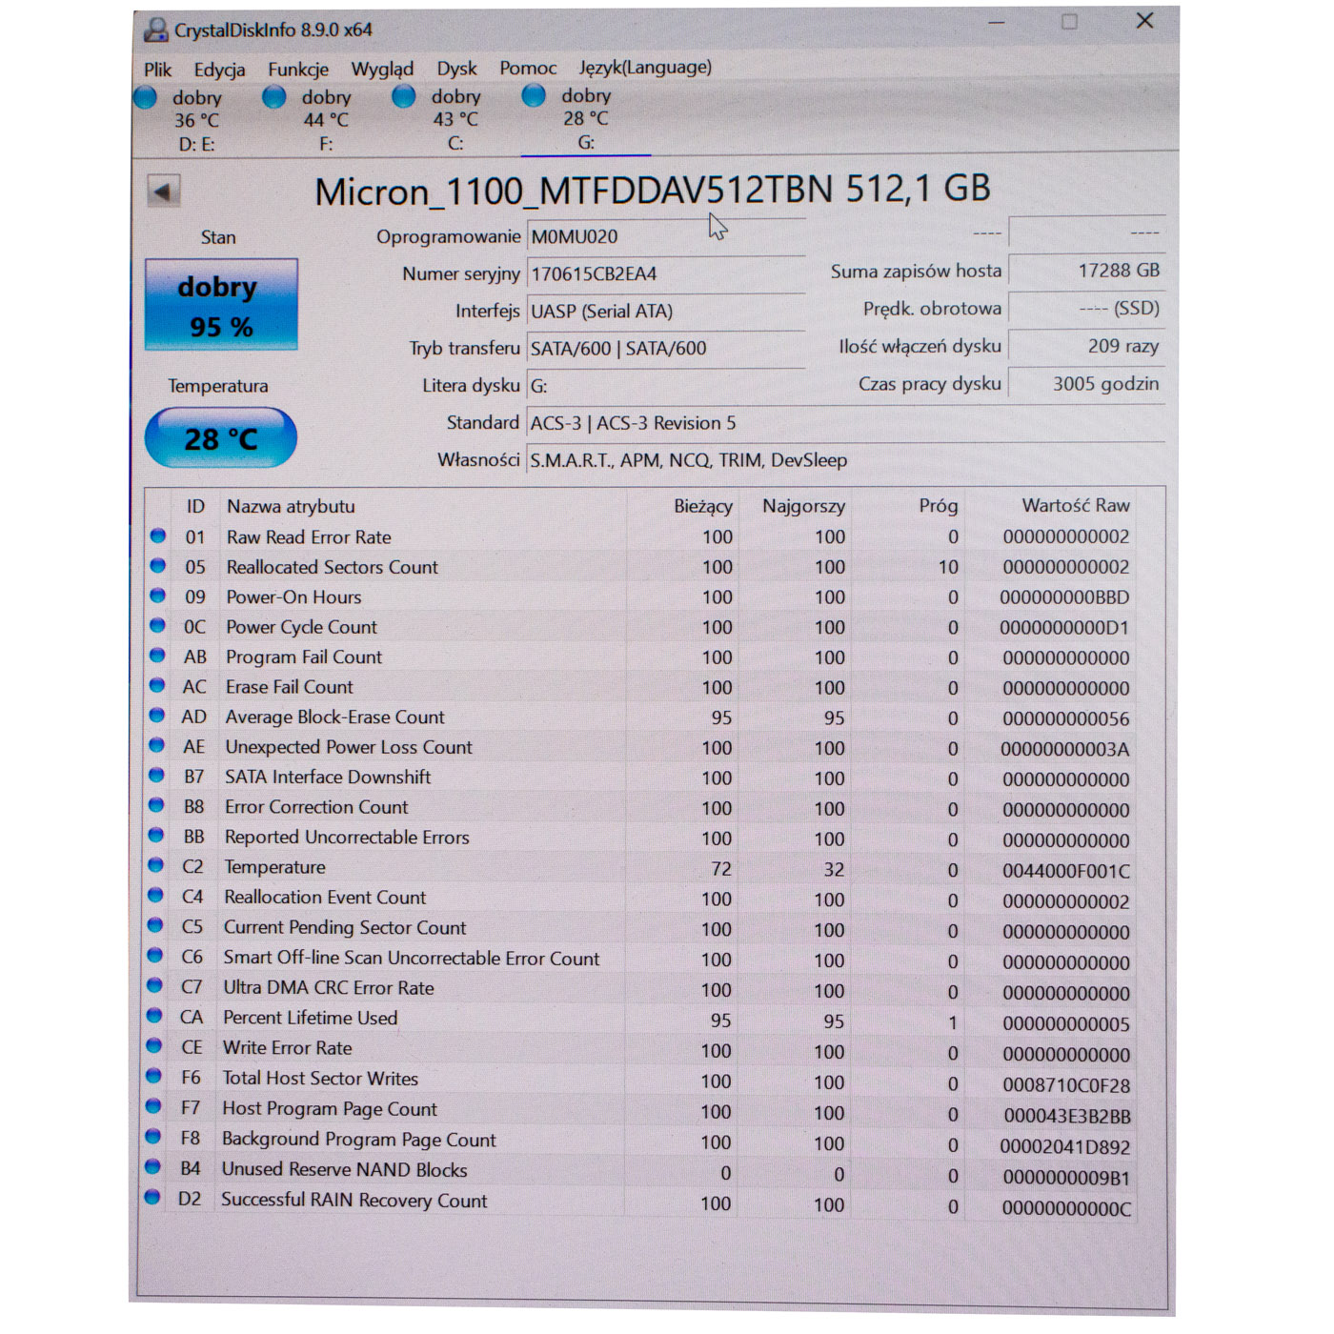Click status orb for Total Host Sector Writes
The image size is (1334, 1334).
[153, 1077]
